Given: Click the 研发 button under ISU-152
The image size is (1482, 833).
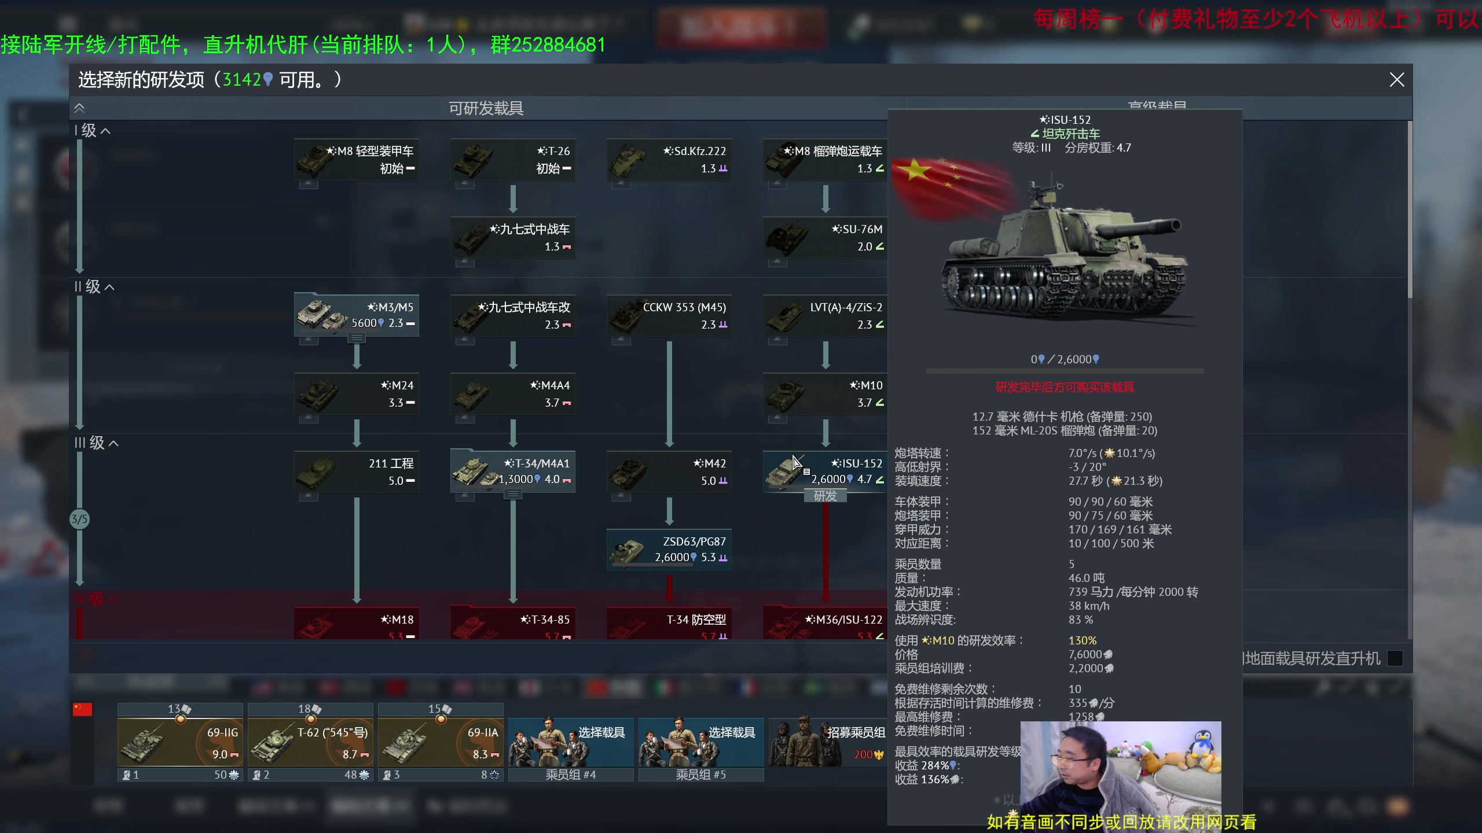Looking at the screenshot, I should [x=826, y=496].
